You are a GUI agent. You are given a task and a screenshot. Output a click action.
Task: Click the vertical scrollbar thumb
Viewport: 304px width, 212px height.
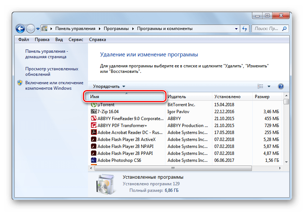pyautogui.click(x=286, y=102)
